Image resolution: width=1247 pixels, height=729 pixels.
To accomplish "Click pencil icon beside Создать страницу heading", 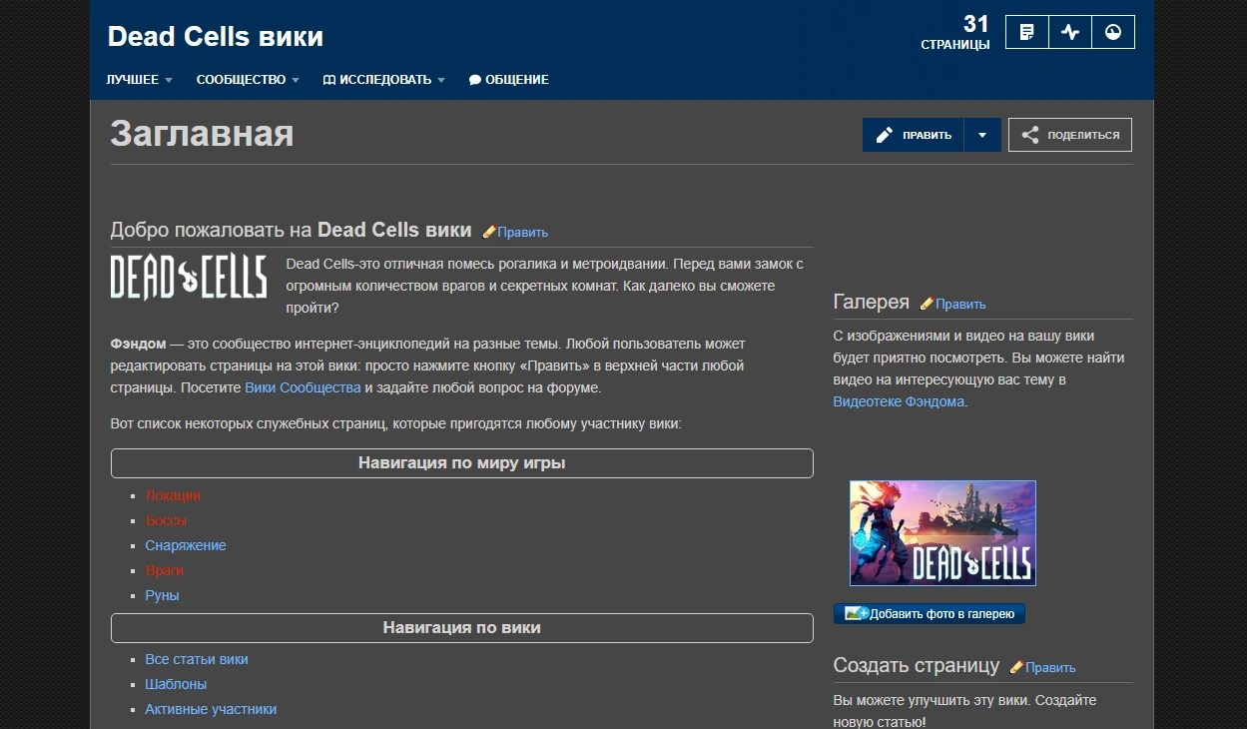I will [1016, 667].
